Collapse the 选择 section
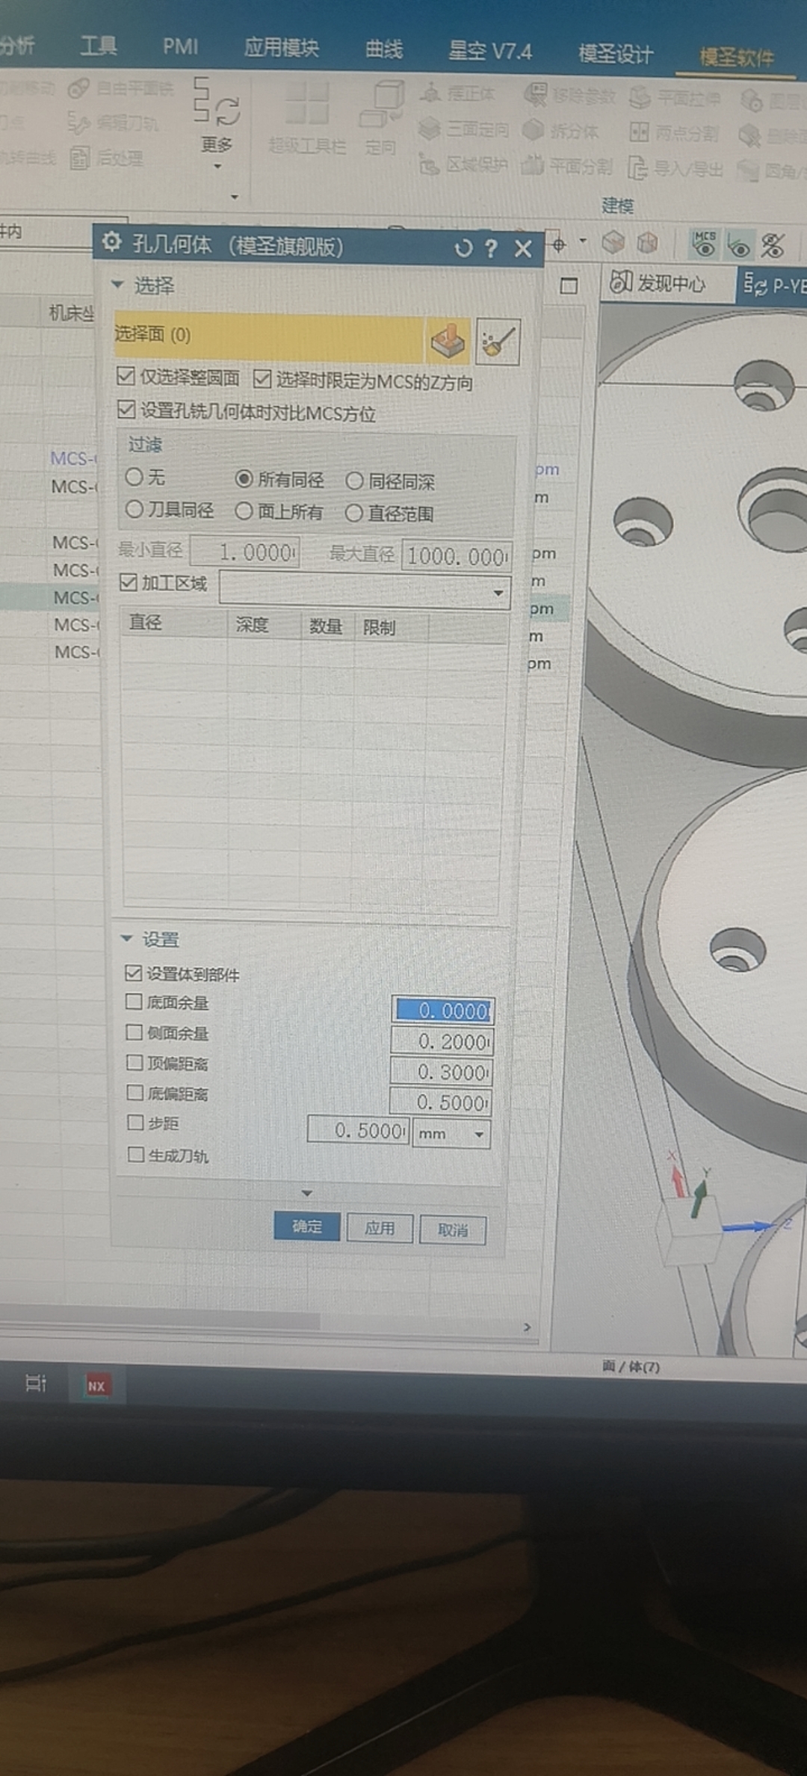This screenshot has height=1776, width=807. (117, 284)
